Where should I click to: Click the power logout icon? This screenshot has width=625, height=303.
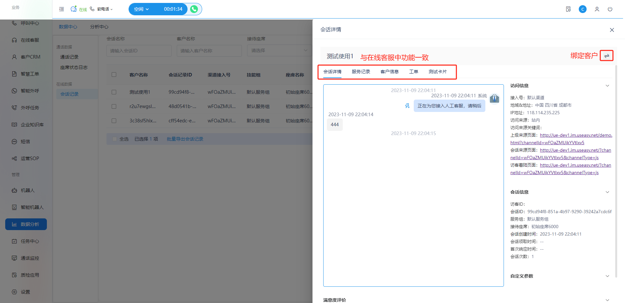point(610,9)
